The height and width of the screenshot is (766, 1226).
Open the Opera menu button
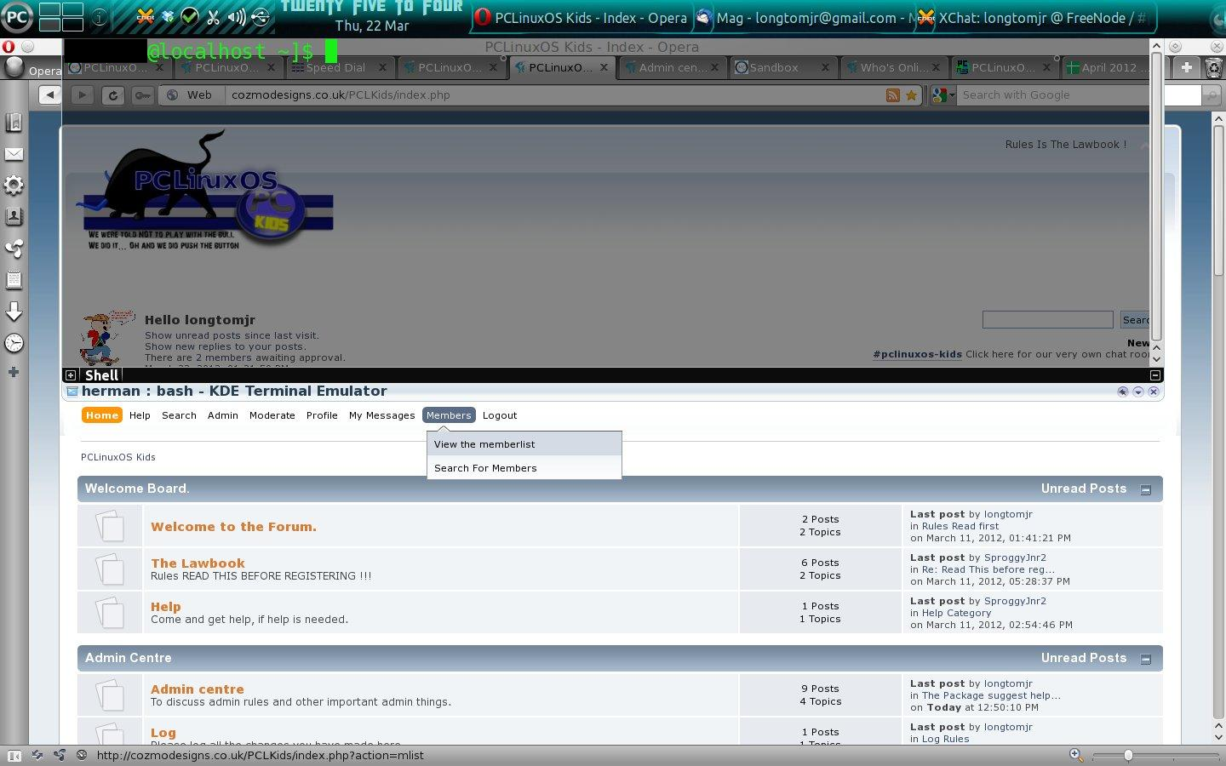point(32,68)
